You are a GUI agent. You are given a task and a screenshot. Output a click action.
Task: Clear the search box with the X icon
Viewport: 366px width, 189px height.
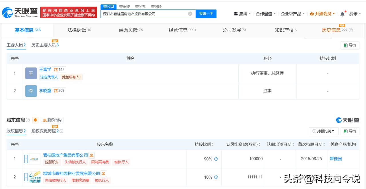click(190, 14)
